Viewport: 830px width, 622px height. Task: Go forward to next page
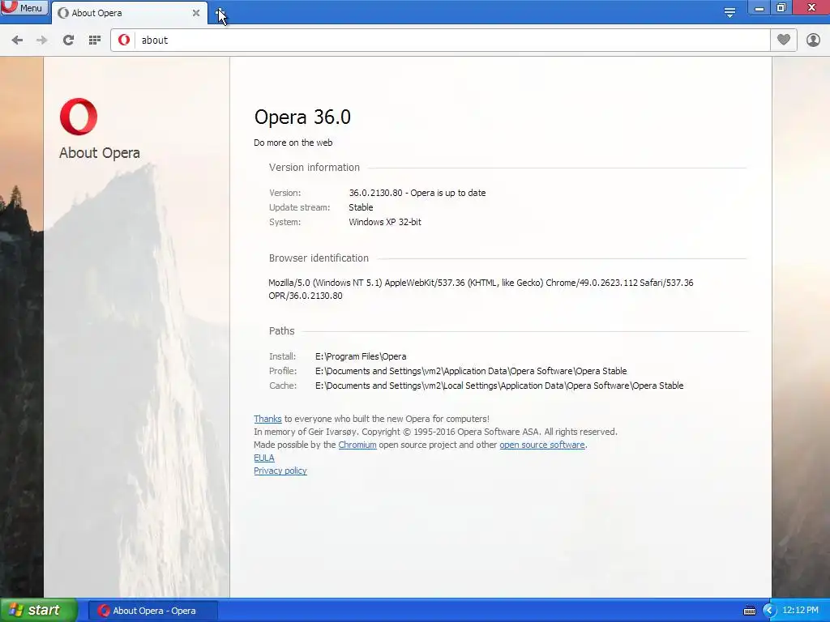(x=42, y=40)
